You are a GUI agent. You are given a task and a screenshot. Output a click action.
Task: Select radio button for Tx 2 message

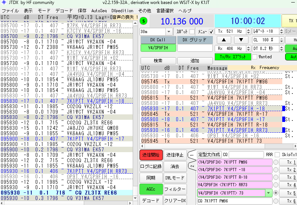tap(276, 170)
